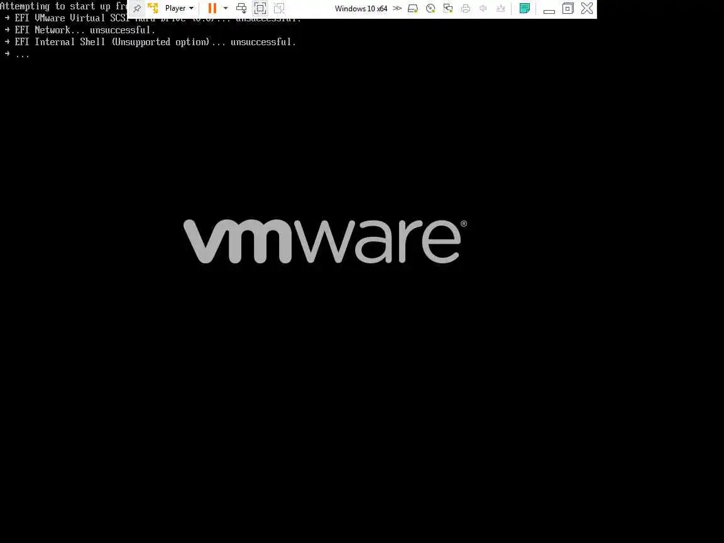Click the printer device icon
Viewport: 724px width, 543px height.
[x=466, y=8]
